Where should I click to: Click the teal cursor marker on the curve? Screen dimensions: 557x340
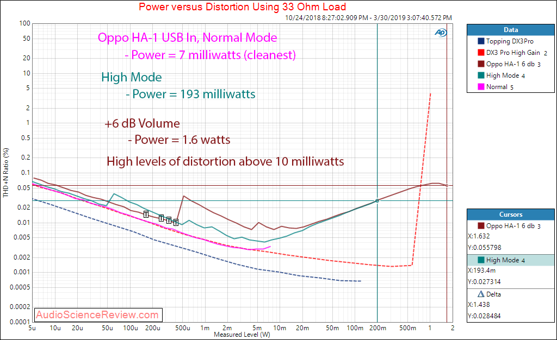point(377,200)
